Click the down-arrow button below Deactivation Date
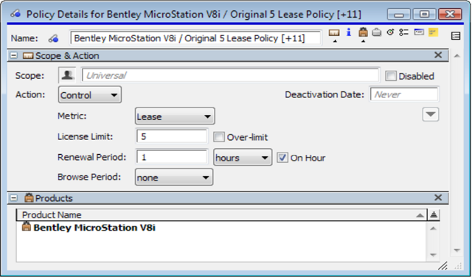Image resolution: width=472 pixels, height=277 pixels. 431,114
